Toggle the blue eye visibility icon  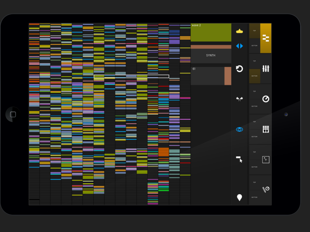239,130
